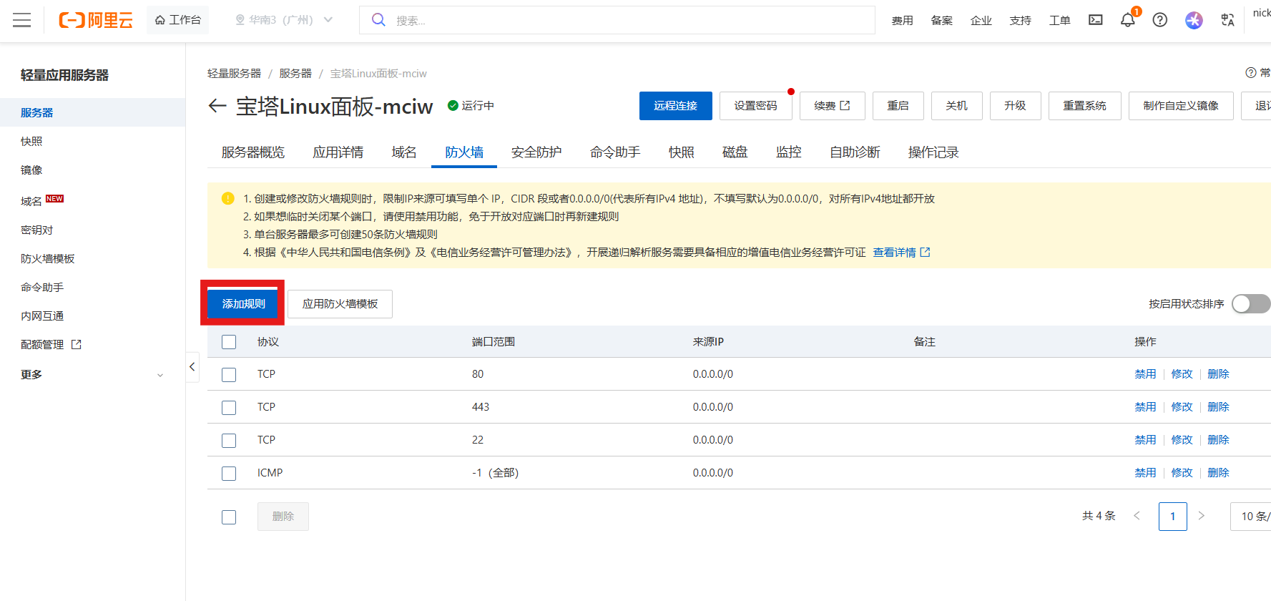Switch to the 安全防护 tab
Image resolution: width=1271 pixels, height=601 pixels.
pyautogui.click(x=536, y=152)
